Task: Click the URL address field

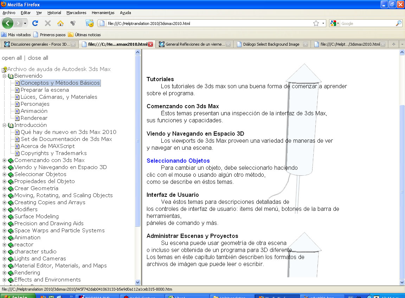Action: click(209, 24)
